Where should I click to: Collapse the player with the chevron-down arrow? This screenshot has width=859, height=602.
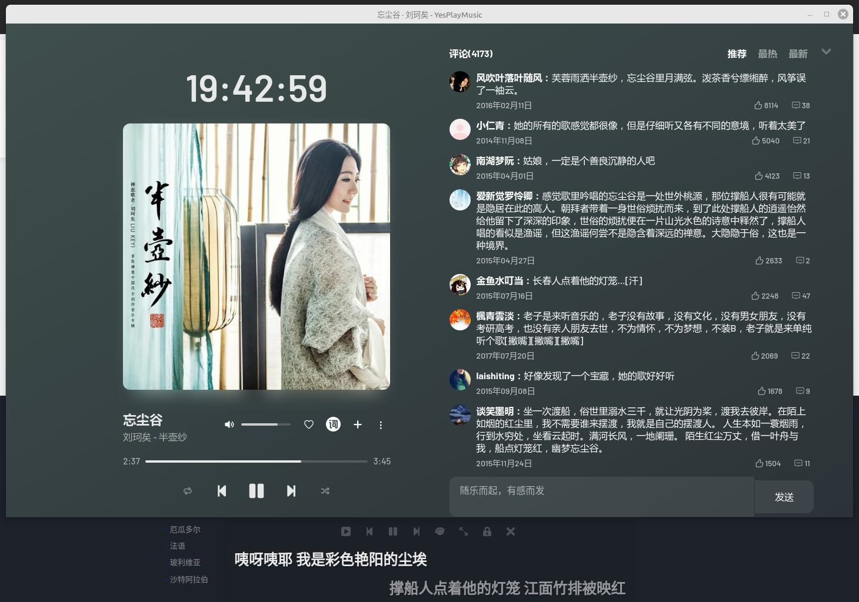pyautogui.click(x=826, y=52)
